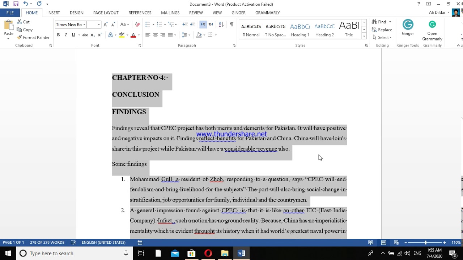
Task: Switch to the GRAMMARLY tab
Action: coord(268,13)
